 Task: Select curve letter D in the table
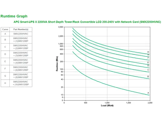click(5, 54)
